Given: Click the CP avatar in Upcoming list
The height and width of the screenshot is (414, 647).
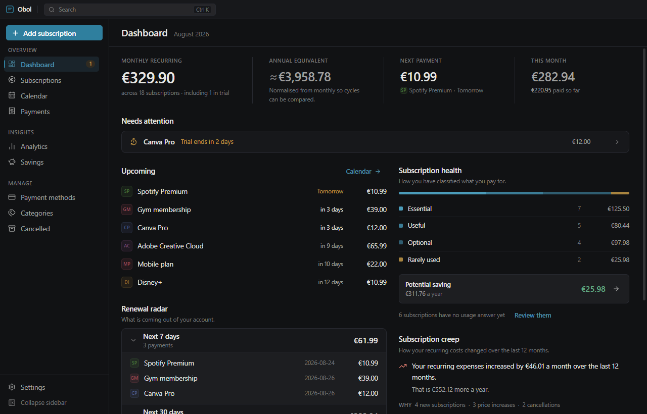Looking at the screenshot, I should coord(127,228).
